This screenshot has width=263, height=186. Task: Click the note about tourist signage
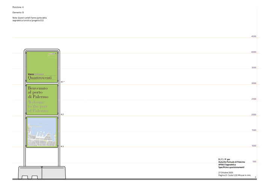click(29, 19)
